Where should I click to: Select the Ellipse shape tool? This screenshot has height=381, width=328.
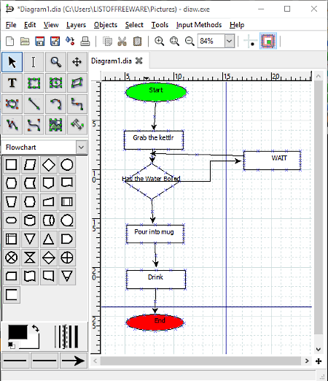coord(55,83)
